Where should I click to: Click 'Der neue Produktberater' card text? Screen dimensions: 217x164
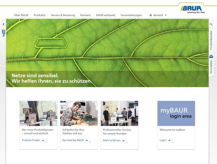[x=37, y=132]
